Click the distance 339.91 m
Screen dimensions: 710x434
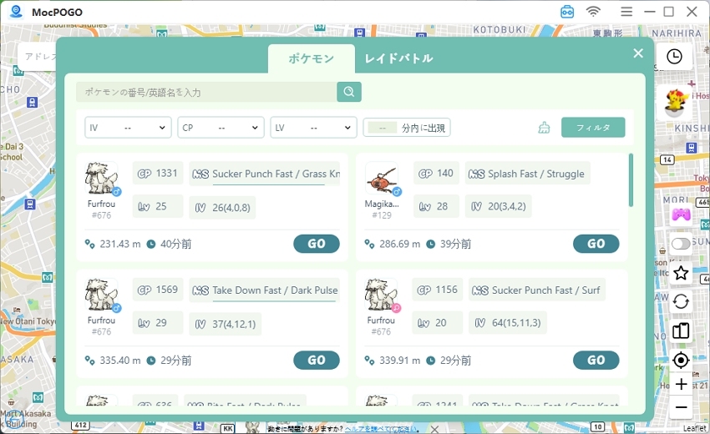(x=400, y=361)
